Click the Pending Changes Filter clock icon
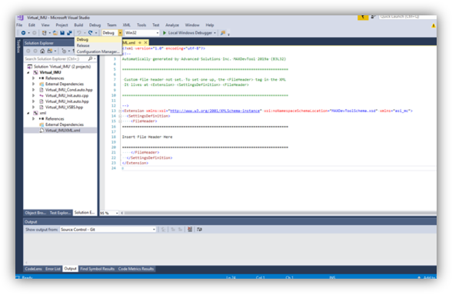 pyautogui.click(x=64, y=51)
